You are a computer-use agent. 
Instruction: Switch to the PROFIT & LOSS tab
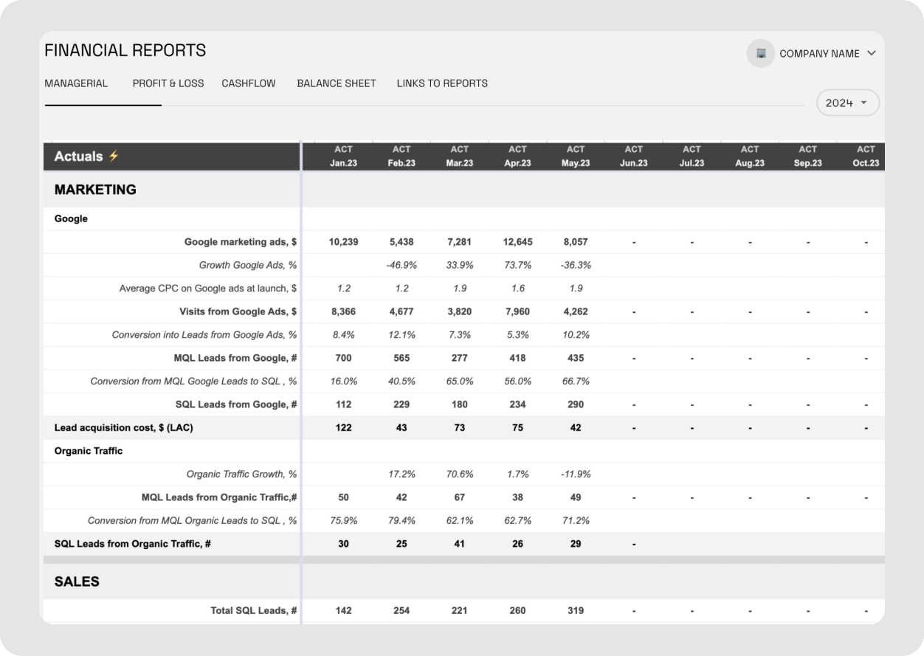click(168, 83)
